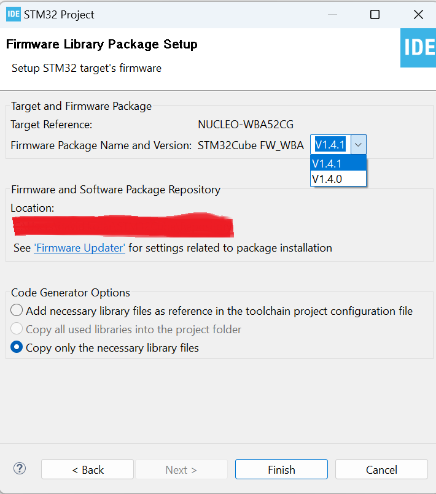Image resolution: width=436 pixels, height=494 pixels.
Task: Click the NUCLEO-WBA52CG target reference text
Action: [246, 125]
